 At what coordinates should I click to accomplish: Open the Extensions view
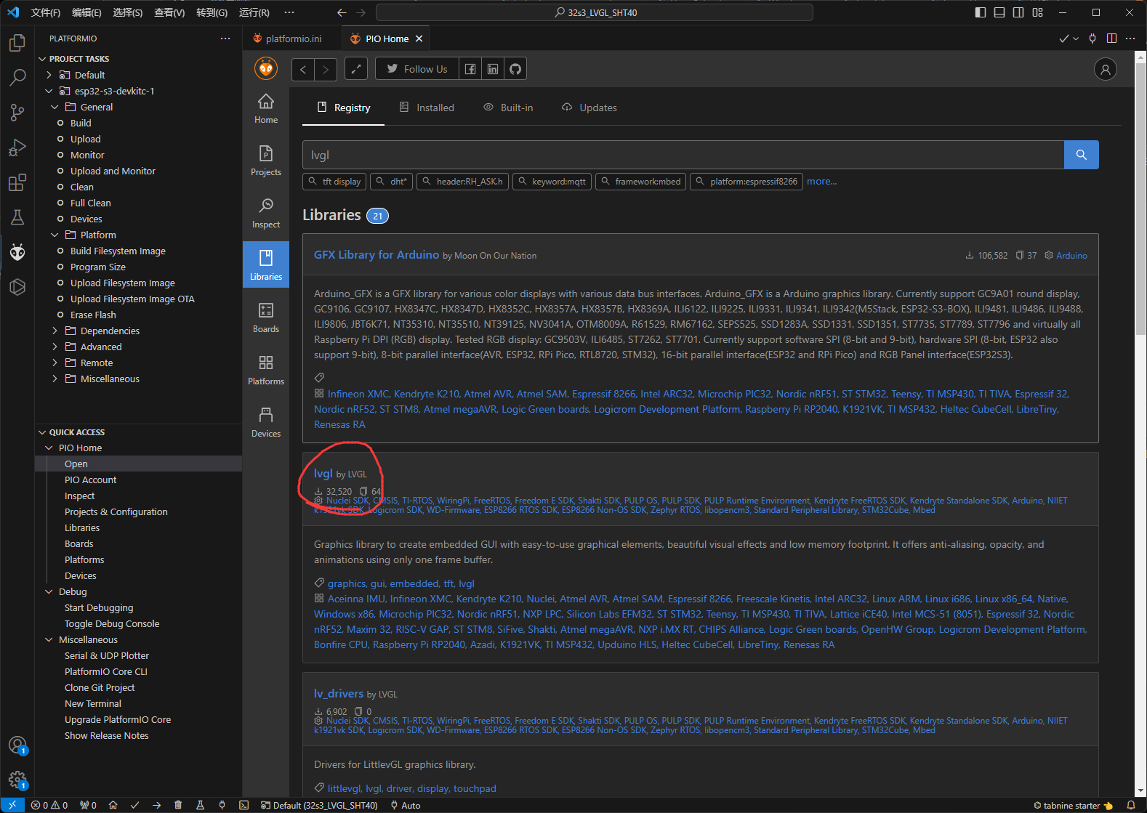17,182
